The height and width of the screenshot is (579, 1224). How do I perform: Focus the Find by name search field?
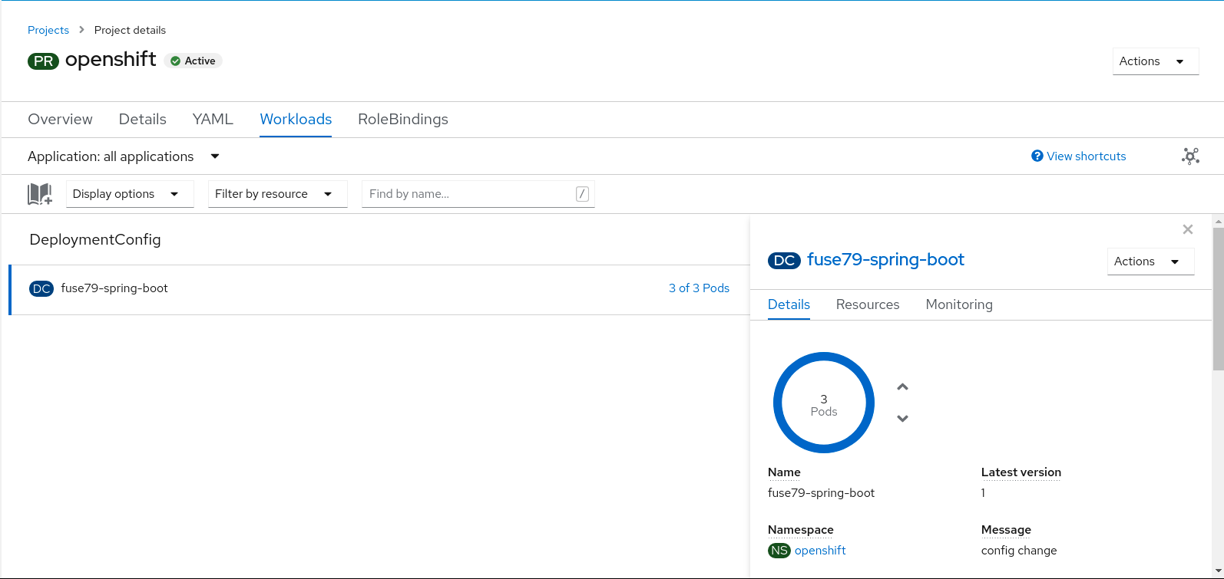click(470, 194)
